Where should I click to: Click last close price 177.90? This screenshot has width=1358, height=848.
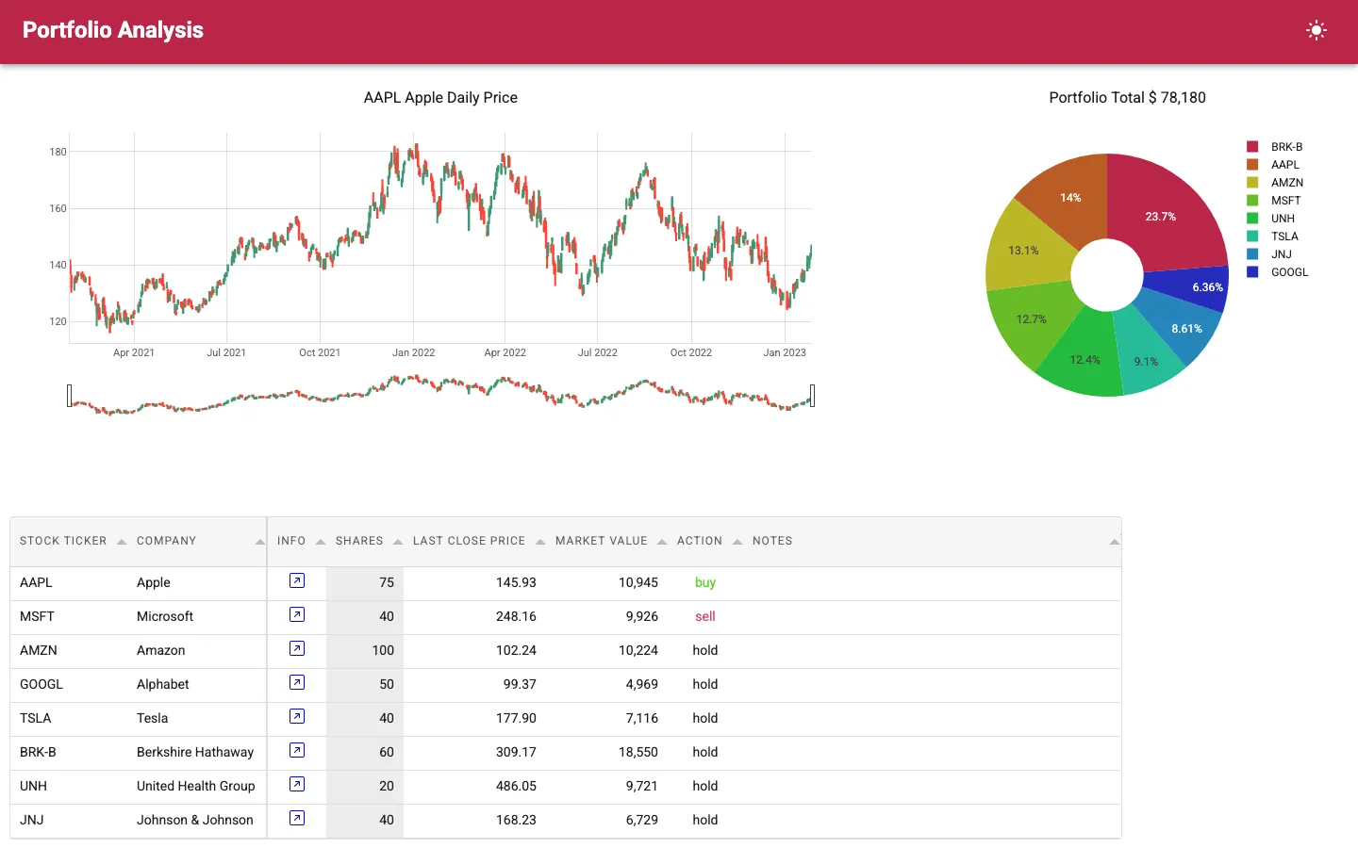[516, 718]
